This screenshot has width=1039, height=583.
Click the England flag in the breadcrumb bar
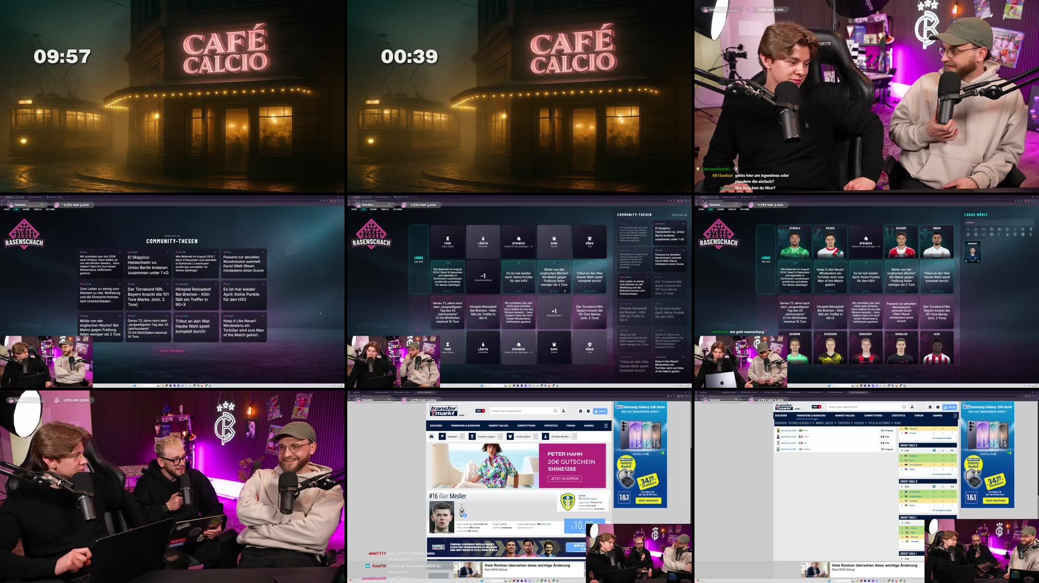[442, 436]
